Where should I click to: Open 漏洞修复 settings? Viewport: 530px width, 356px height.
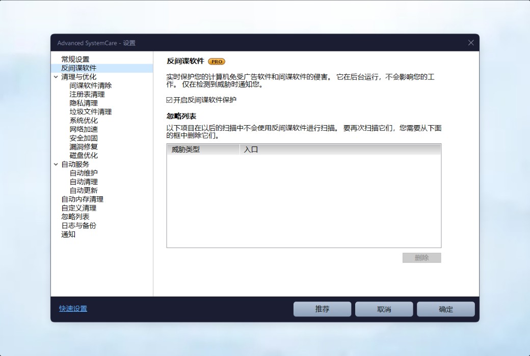[x=84, y=147]
